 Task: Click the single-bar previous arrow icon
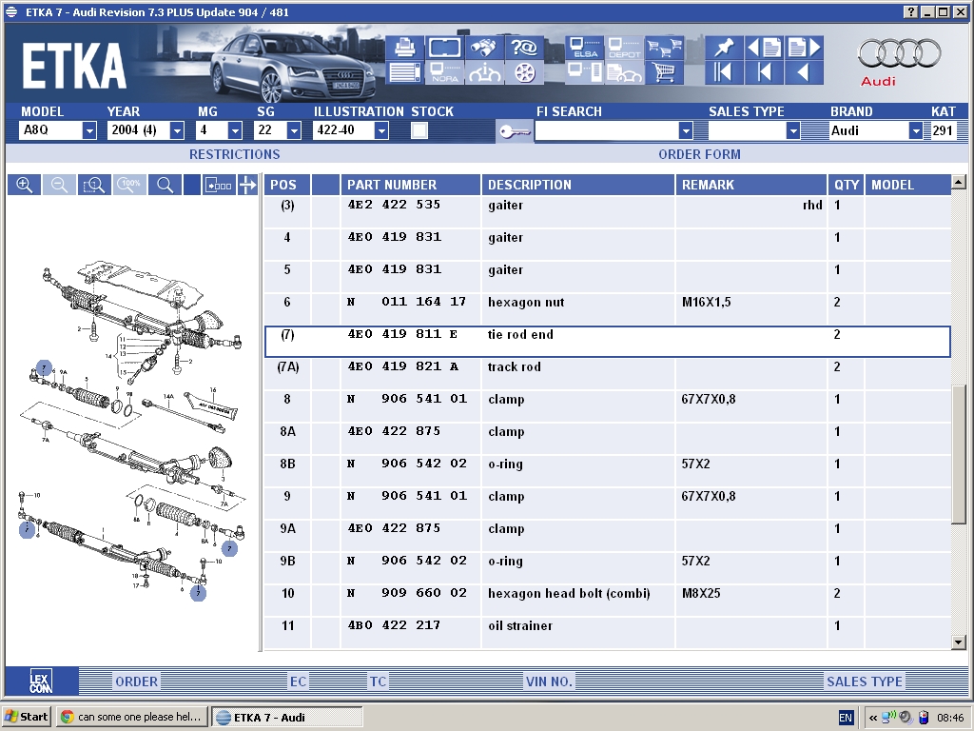[764, 72]
